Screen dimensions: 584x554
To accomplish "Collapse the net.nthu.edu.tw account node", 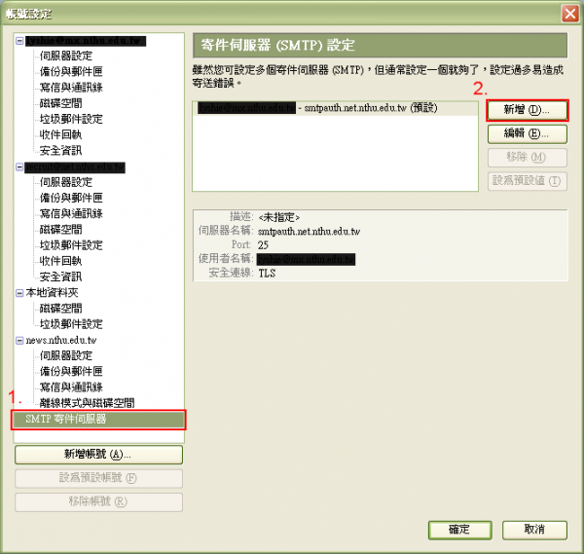I will click(x=20, y=166).
